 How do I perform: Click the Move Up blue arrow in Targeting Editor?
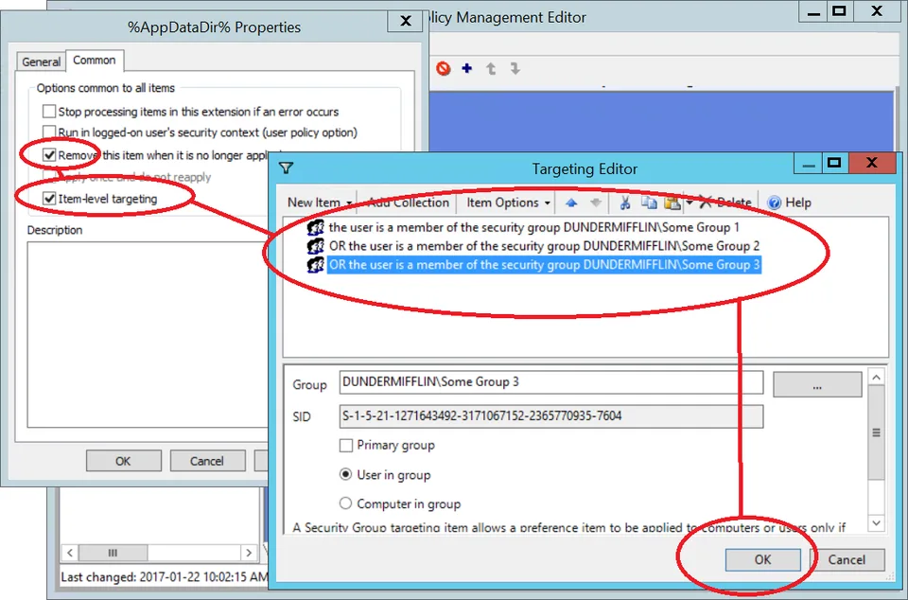[571, 203]
